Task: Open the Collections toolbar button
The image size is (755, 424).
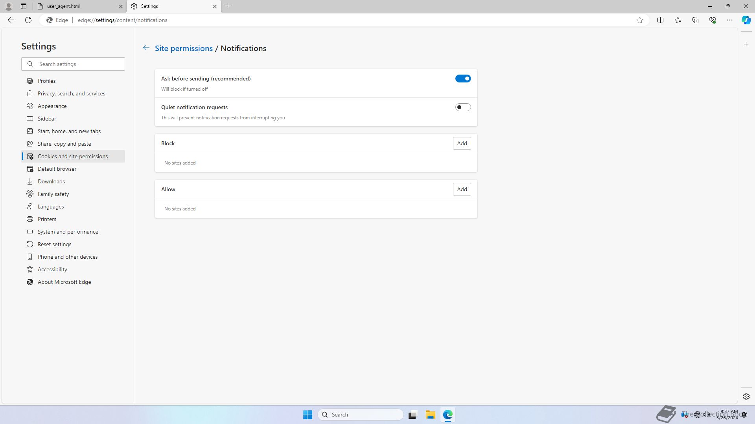Action: [695, 20]
